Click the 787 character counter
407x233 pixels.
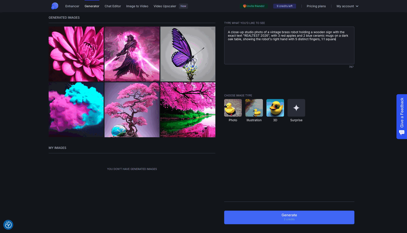(x=351, y=67)
